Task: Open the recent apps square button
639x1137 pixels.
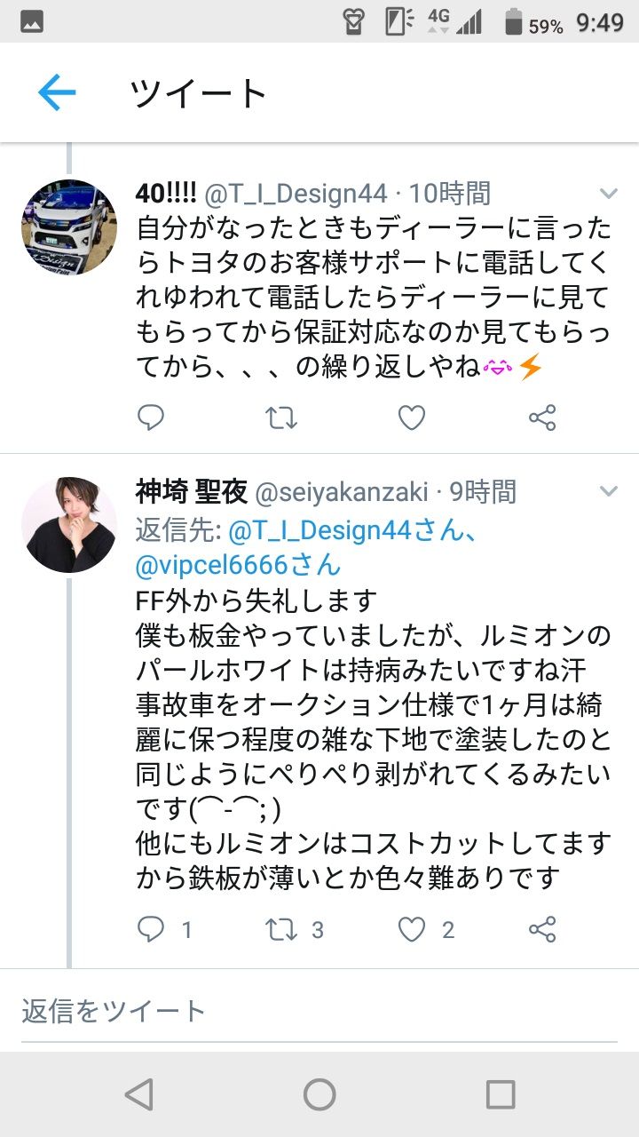Action: coord(501,1094)
